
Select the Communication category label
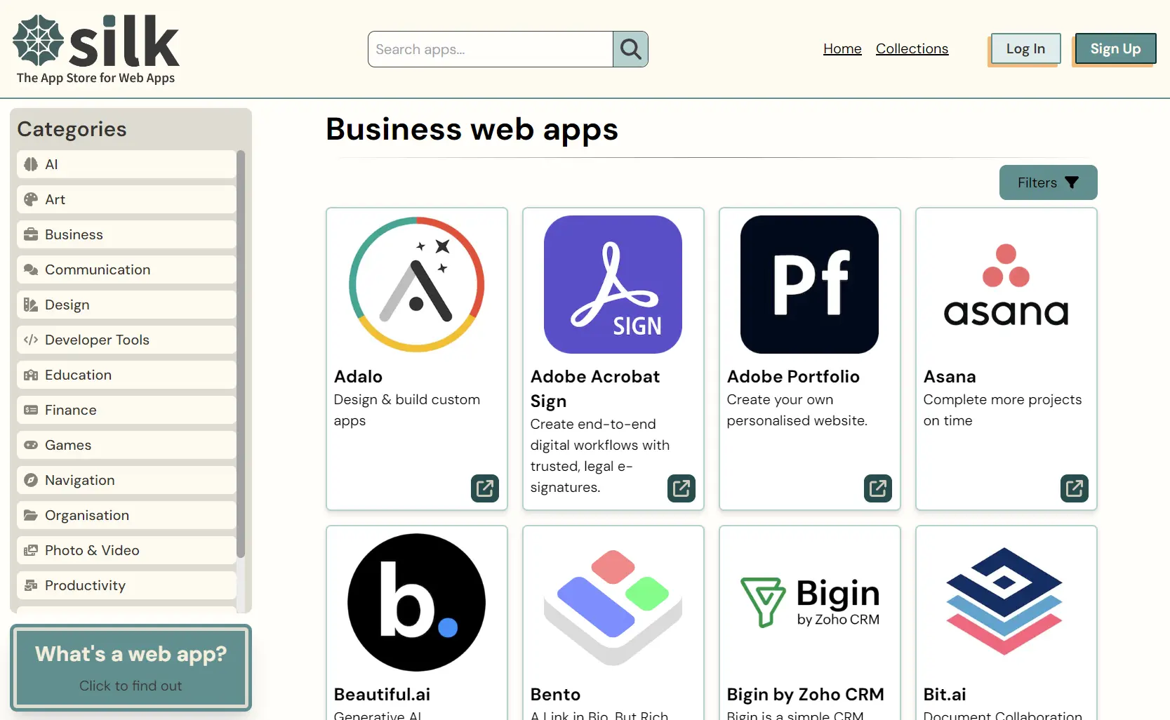pyautogui.click(x=98, y=269)
